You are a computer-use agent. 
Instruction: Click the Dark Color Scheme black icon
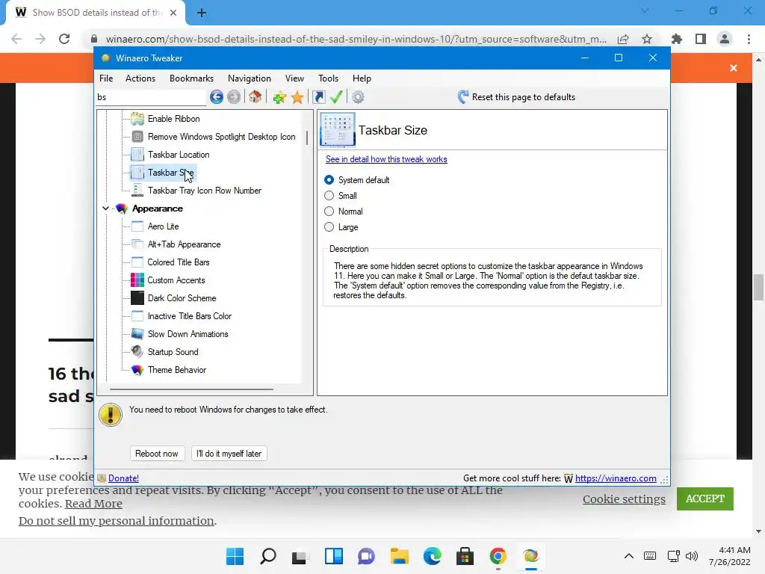tap(137, 298)
